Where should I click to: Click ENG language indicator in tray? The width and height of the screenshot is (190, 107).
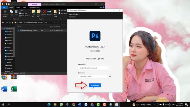[173, 105]
